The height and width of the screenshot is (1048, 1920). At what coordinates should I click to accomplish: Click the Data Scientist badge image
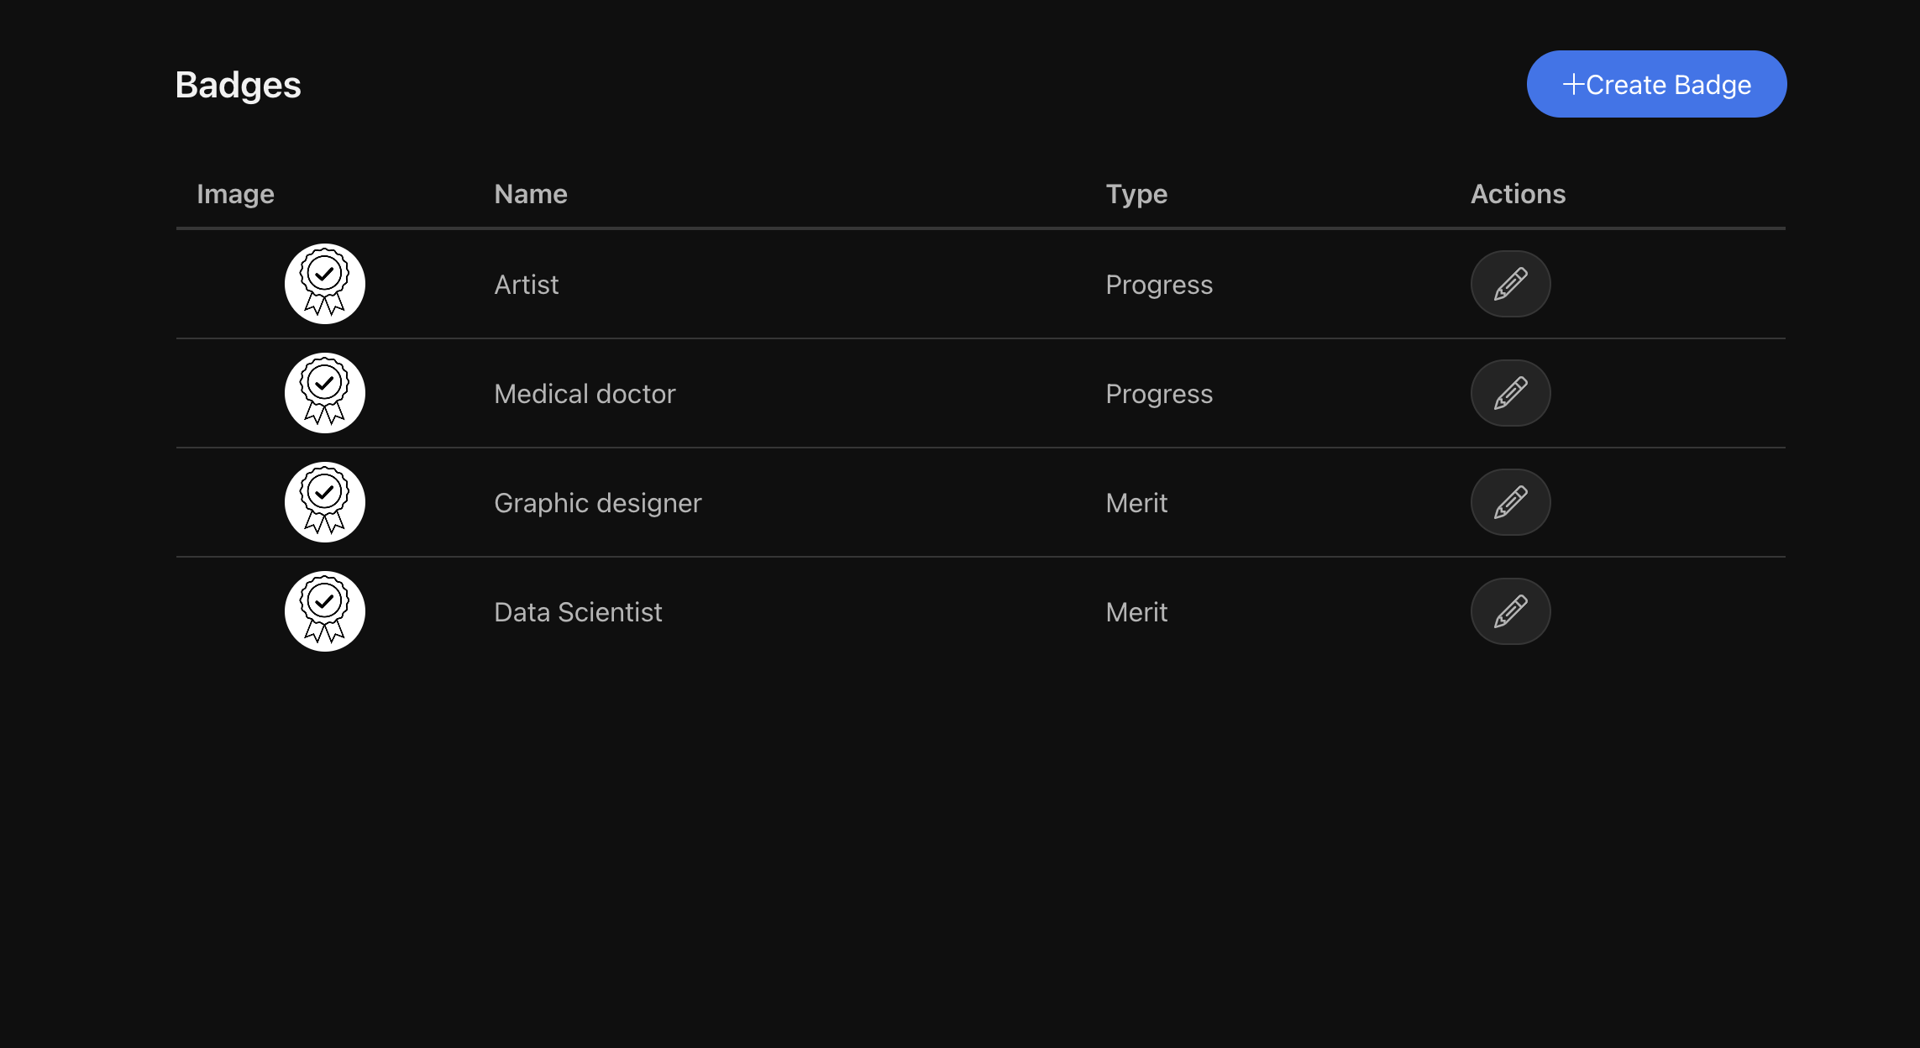(x=325, y=611)
